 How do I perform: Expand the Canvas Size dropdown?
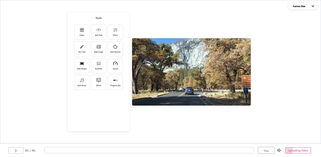302,6
